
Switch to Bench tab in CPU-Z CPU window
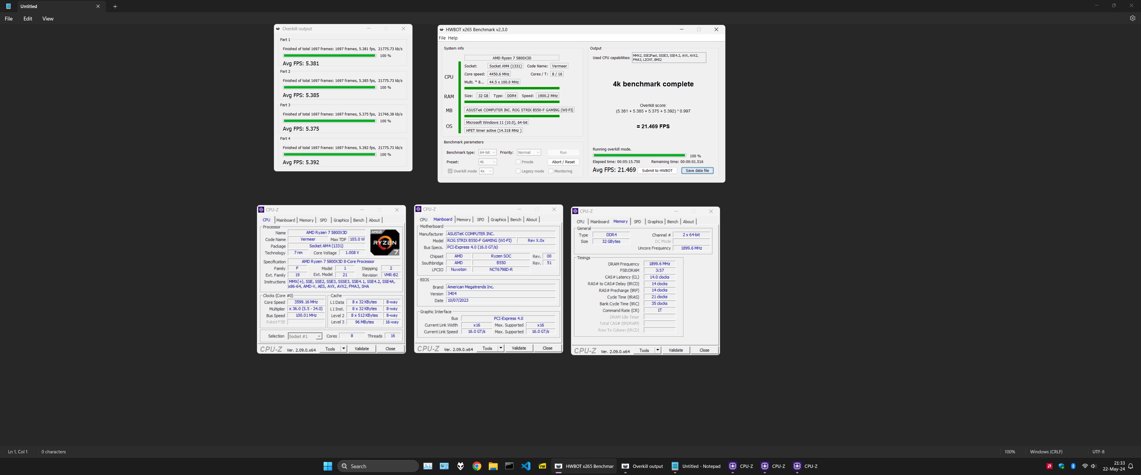click(x=358, y=220)
